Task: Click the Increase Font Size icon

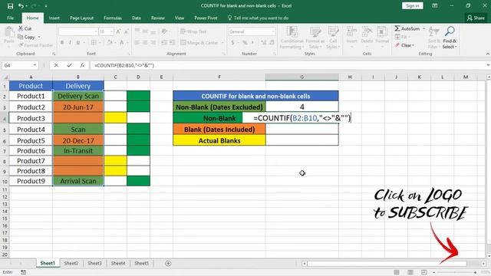Action: (x=118, y=31)
